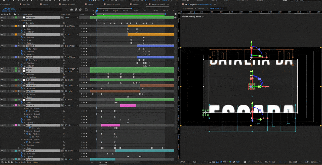The width and height of the screenshot is (322, 165).
Task: Click cena05 in composition breadcrumb
Action: point(201,9)
